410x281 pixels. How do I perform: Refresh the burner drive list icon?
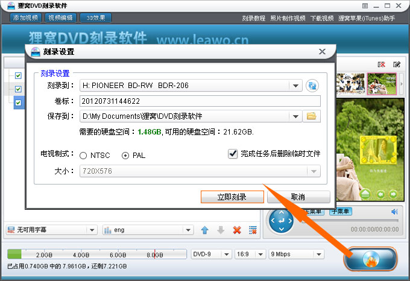(312, 86)
